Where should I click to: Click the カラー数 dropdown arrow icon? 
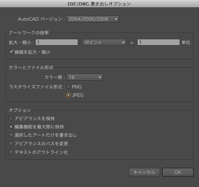[100, 77]
